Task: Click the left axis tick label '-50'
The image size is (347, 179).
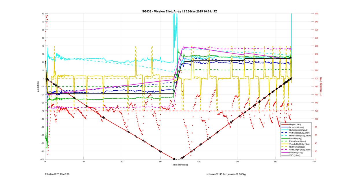Action: click(43, 119)
